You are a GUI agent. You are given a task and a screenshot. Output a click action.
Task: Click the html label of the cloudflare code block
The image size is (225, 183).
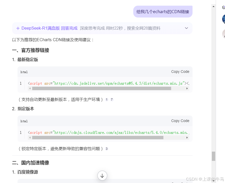coord(24,121)
